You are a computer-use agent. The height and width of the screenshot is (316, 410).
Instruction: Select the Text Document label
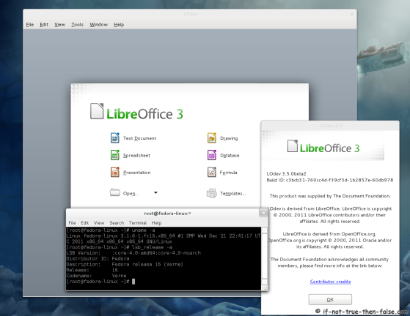[x=139, y=138]
